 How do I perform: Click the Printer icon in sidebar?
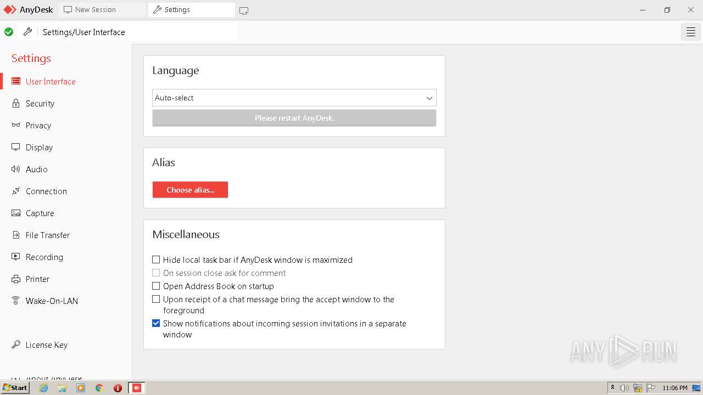16,279
